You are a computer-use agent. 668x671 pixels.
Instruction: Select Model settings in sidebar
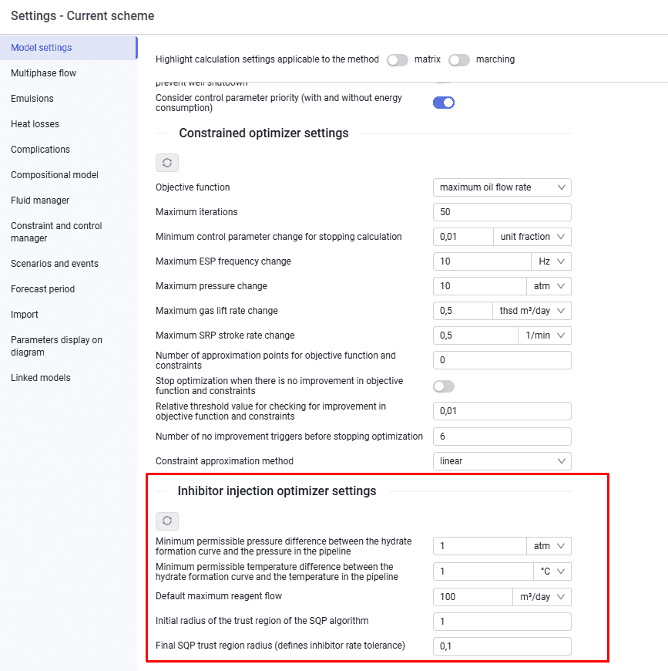pyautogui.click(x=69, y=48)
